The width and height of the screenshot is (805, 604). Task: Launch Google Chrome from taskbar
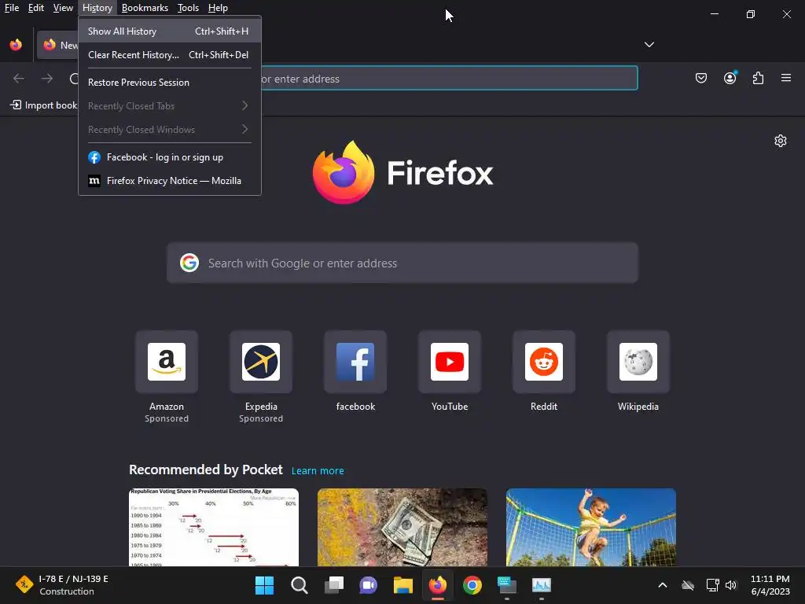[472, 585]
